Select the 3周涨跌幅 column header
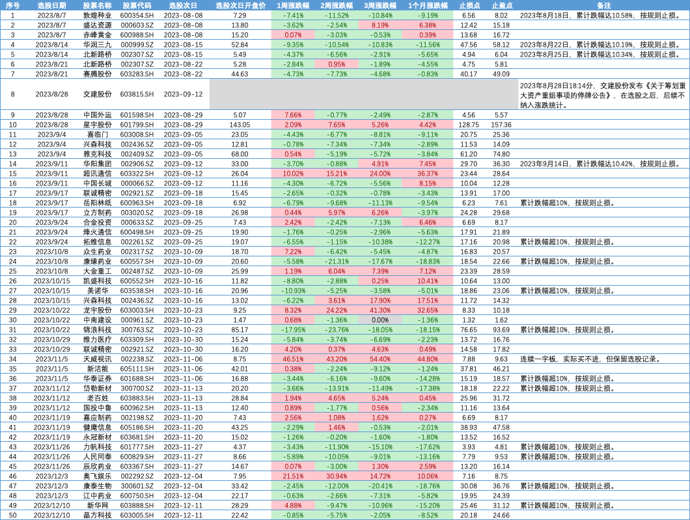The width and height of the screenshot is (690, 520). point(380,5)
